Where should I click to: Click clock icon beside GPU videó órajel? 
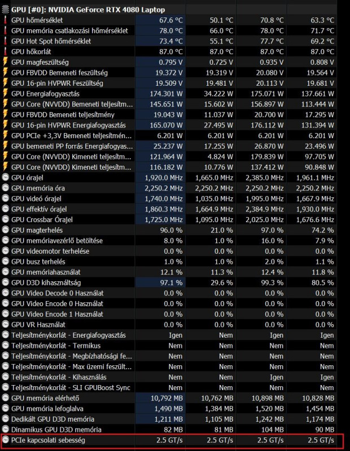5,198
